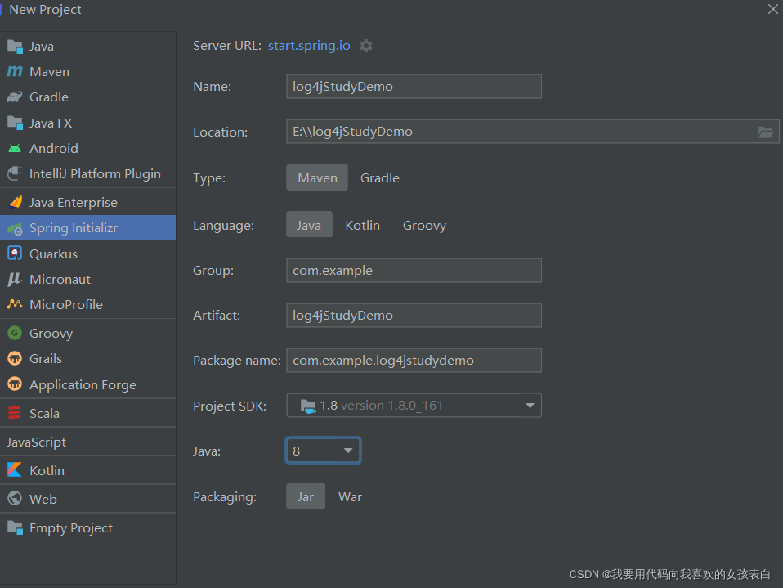
Task: Select the Spring Initializr label
Action: [x=74, y=228]
